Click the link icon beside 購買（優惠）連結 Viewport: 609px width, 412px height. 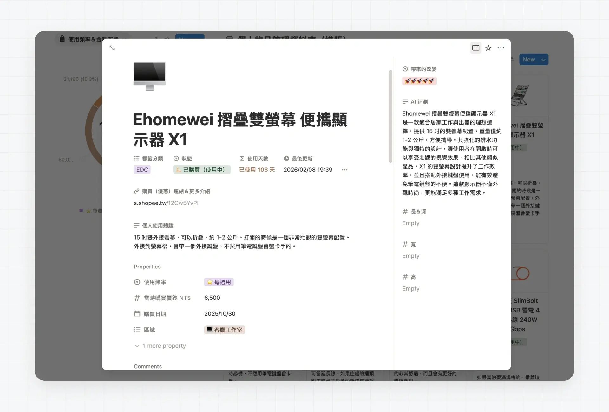pos(137,191)
